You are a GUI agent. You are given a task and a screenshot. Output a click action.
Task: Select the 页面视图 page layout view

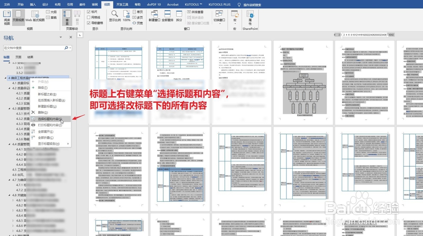point(18,18)
